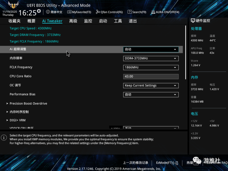Screen dimensions: 228x171
Task: Open Search(F9) question mark icon
Action: point(130,12)
